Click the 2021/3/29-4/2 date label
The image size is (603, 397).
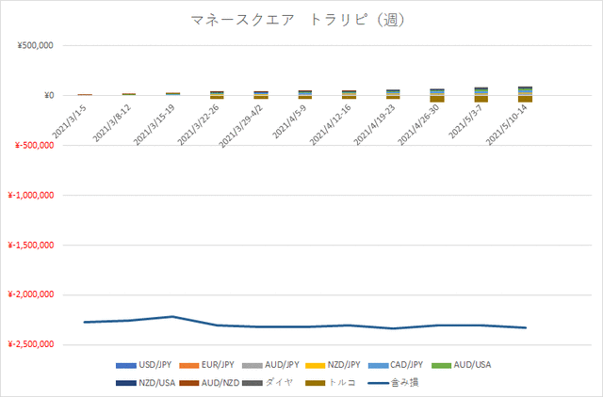[241, 126]
